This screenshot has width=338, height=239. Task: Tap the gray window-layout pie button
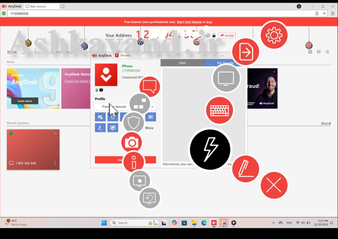(140, 104)
